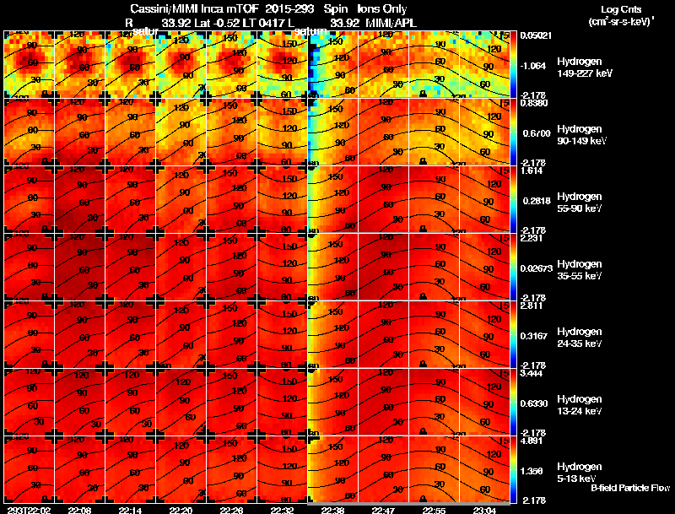Click the '22:47' time label
The width and height of the screenshot is (675, 514).
(383, 510)
